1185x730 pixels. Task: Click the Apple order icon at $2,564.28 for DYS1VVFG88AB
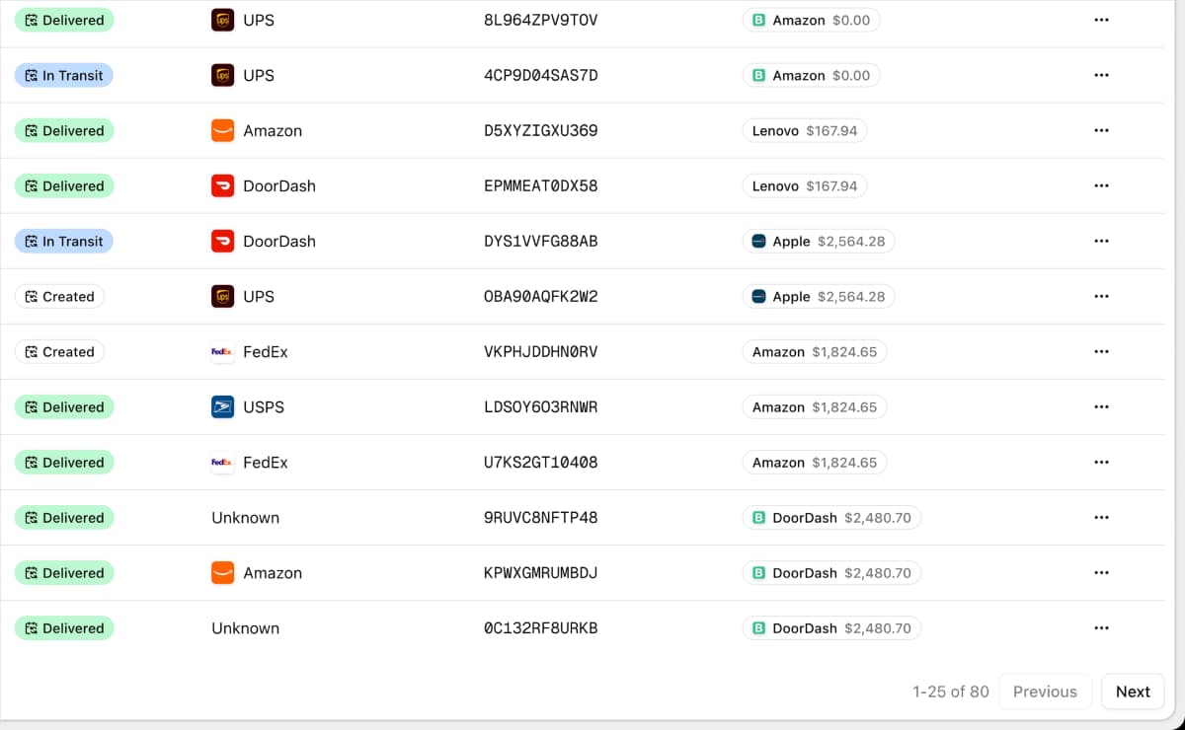758,241
